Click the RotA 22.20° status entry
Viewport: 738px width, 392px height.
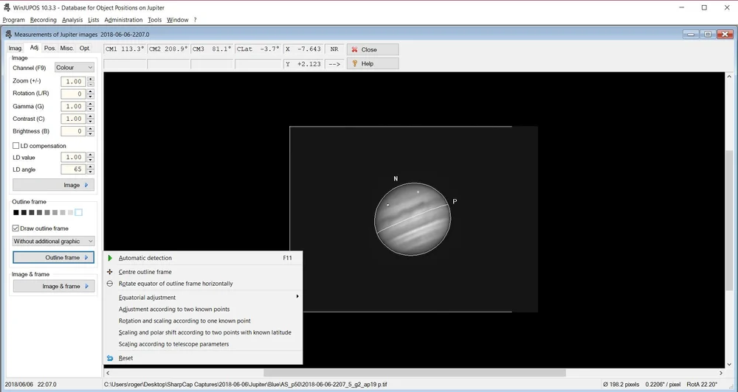702,385
